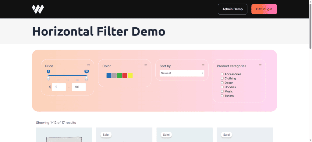312x142 pixels.
Task: Click the 46 tick label on price slider
Action: point(68,80)
